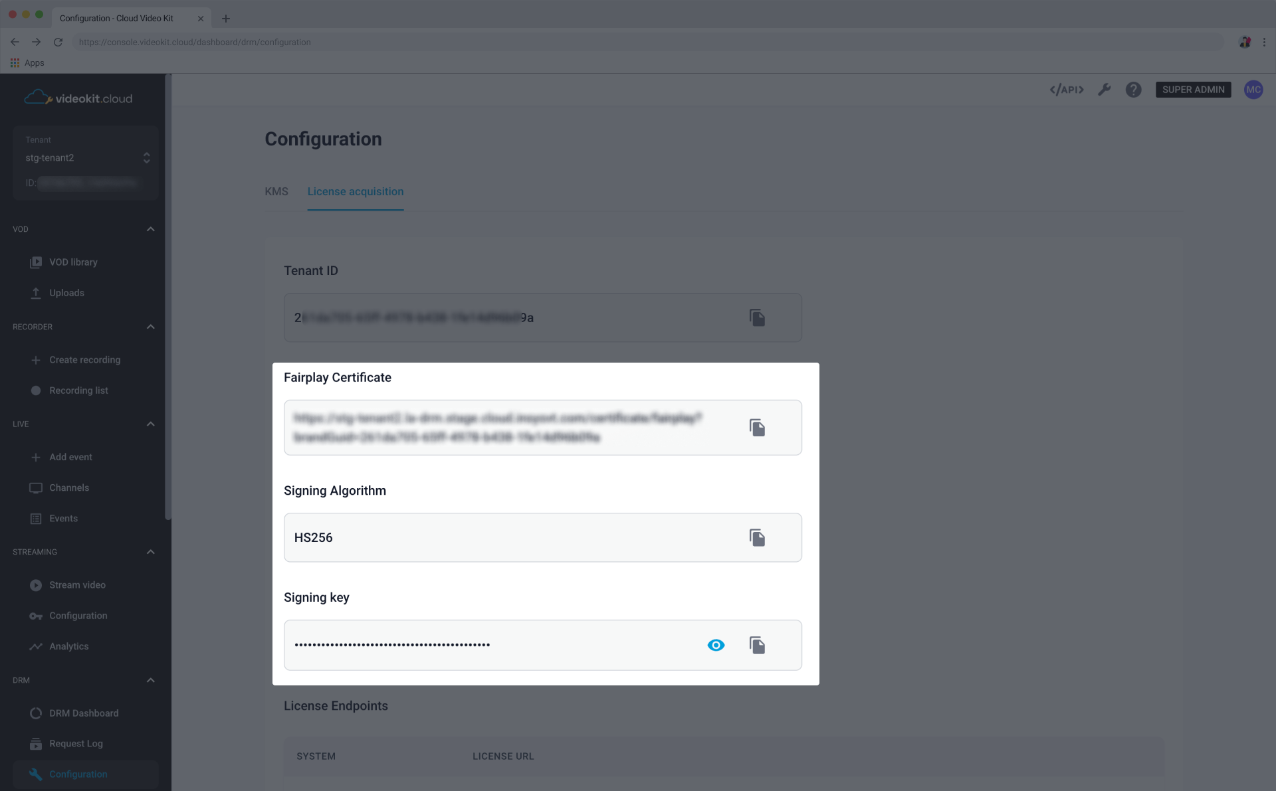Go to Create recording
Image resolution: width=1276 pixels, height=791 pixels.
coord(84,359)
